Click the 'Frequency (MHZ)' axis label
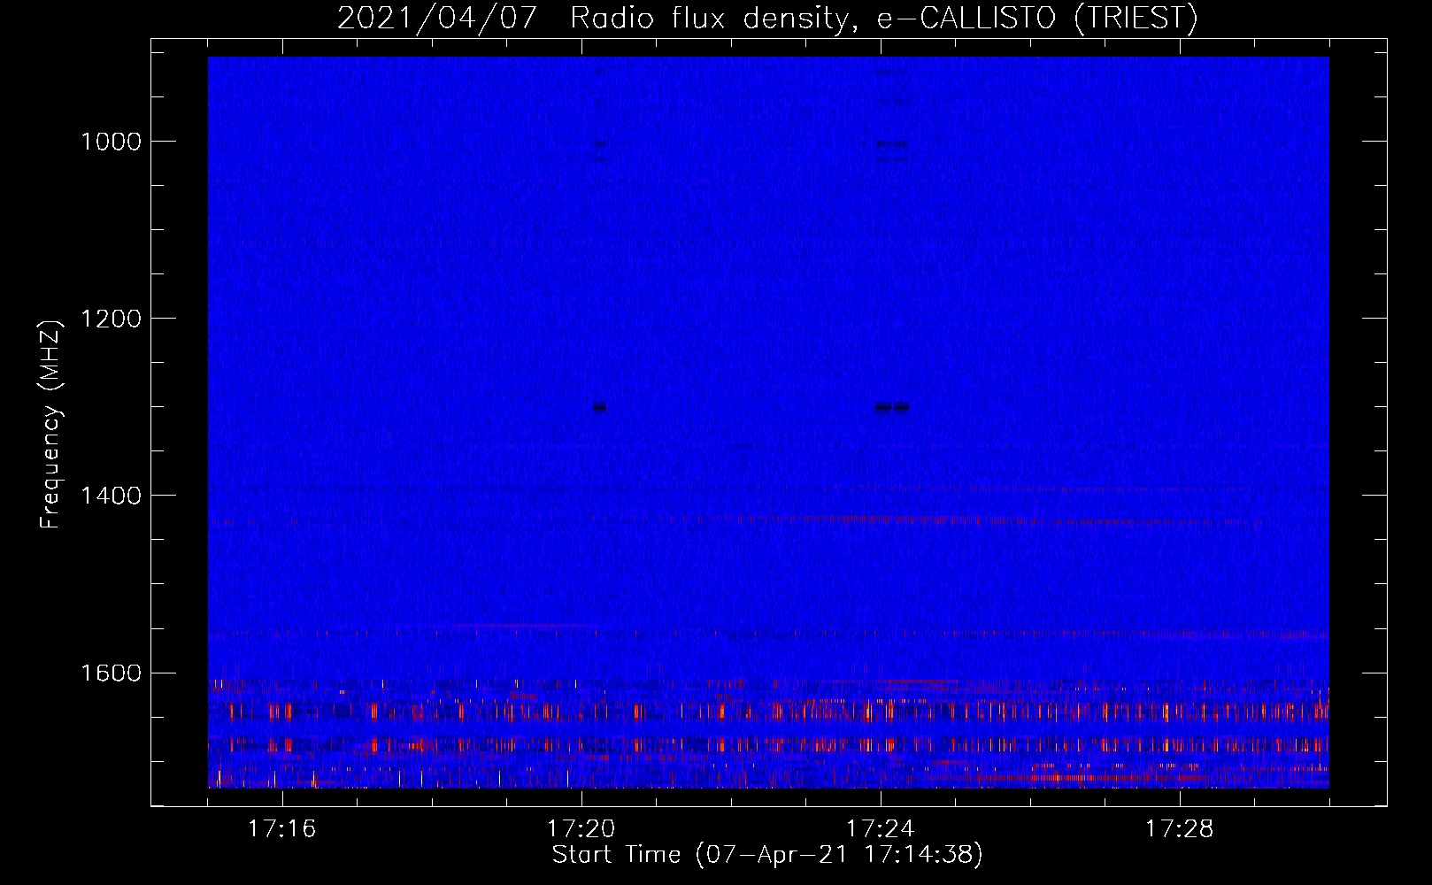 point(50,425)
